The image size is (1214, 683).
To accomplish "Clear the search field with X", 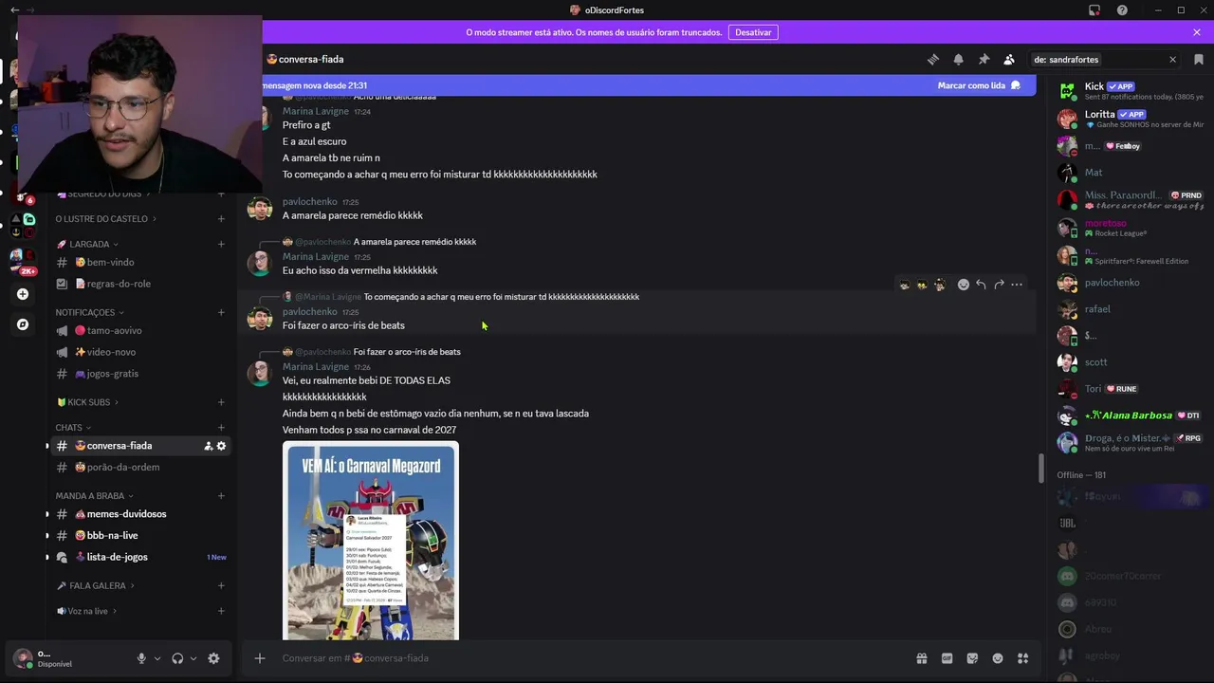I will tap(1172, 60).
